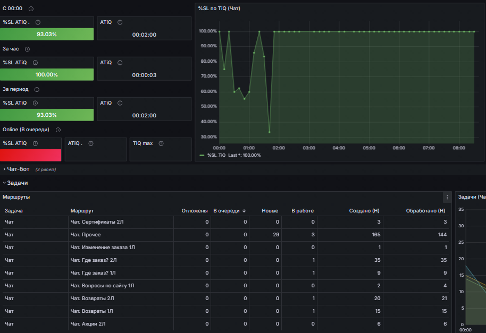Click the Маршрут column header
Image resolution: width=486 pixels, height=333 pixels.
82,211
